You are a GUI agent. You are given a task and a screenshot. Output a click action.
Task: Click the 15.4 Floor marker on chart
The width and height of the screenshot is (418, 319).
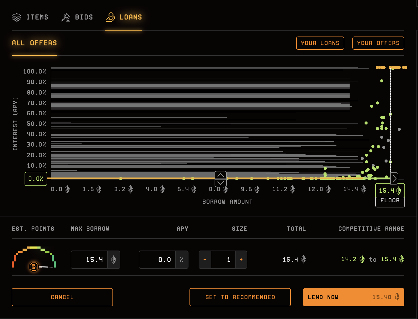pyautogui.click(x=390, y=191)
